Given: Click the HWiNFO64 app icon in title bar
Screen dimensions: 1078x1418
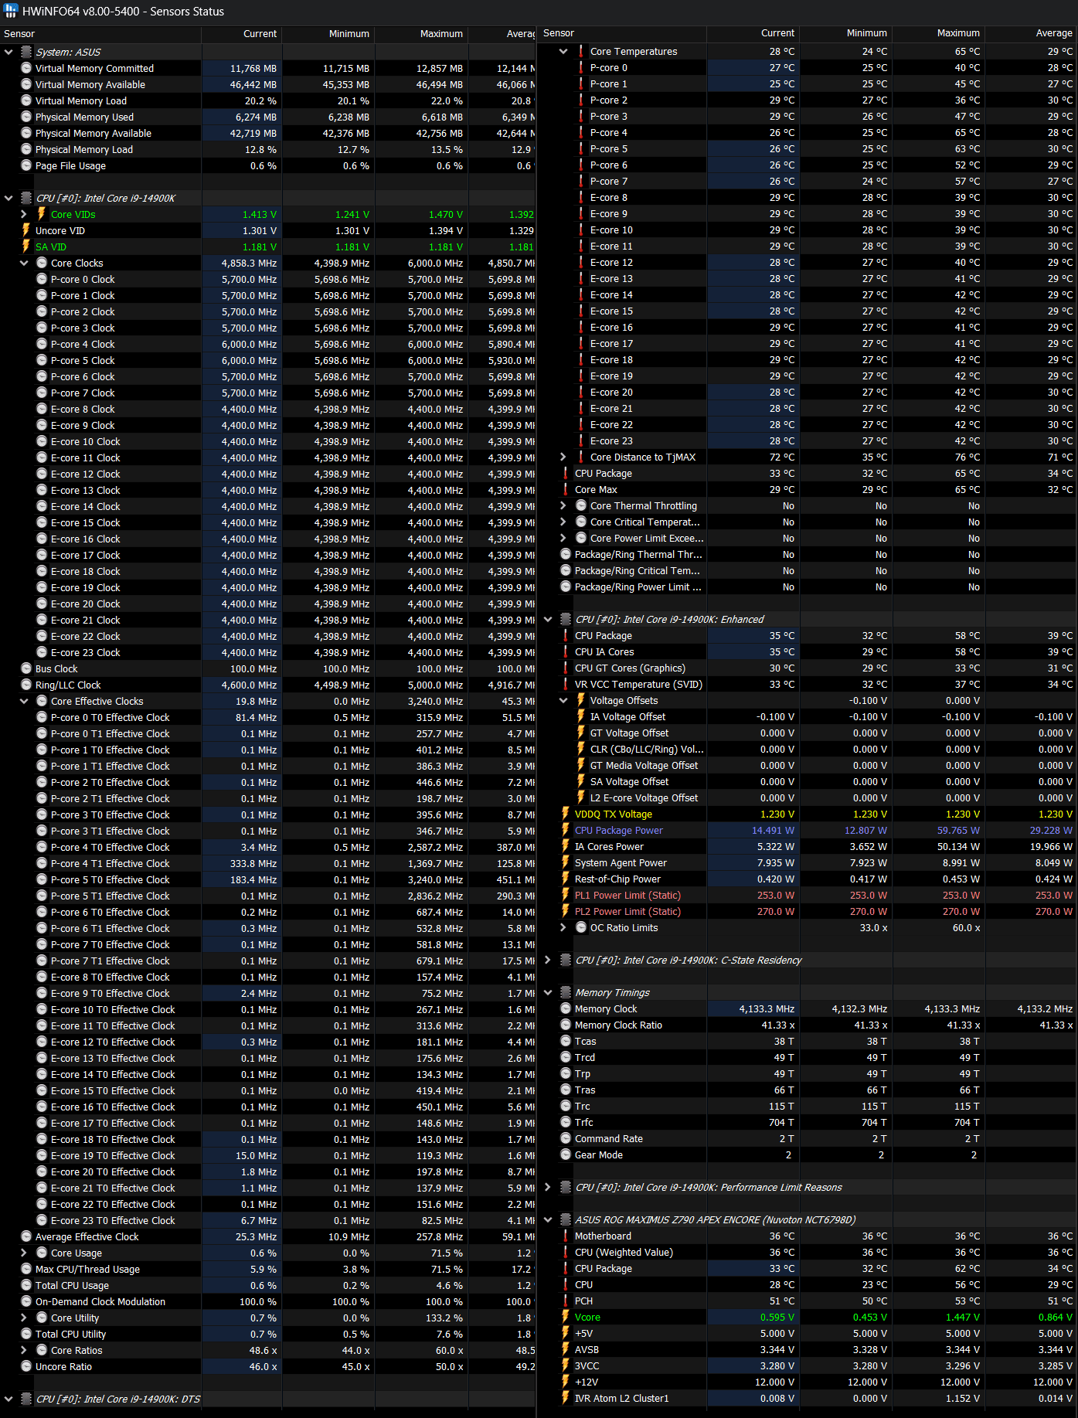Looking at the screenshot, I should (11, 11).
